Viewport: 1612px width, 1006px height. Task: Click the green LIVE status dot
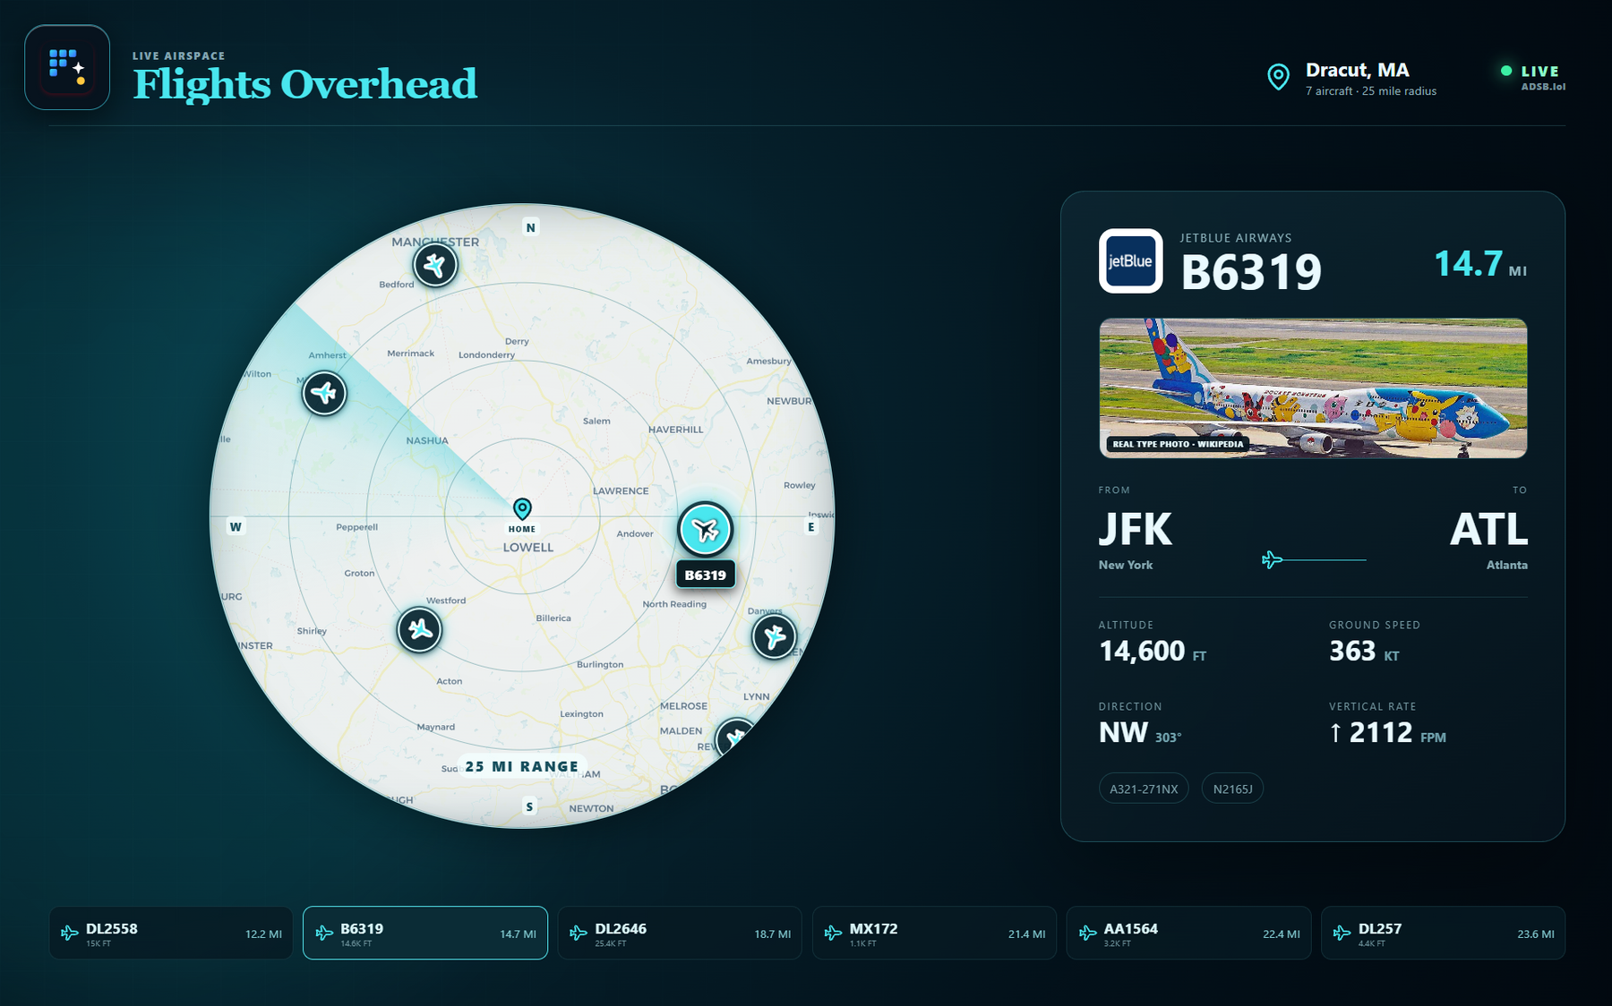(x=1506, y=71)
